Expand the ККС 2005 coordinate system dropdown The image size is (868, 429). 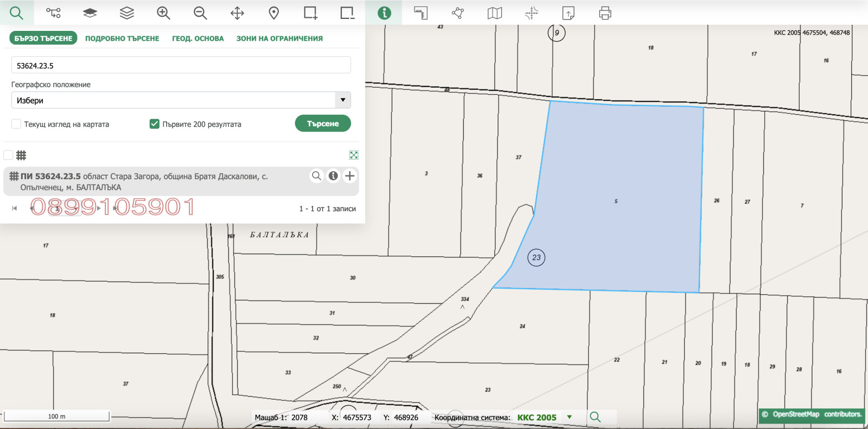pos(569,417)
